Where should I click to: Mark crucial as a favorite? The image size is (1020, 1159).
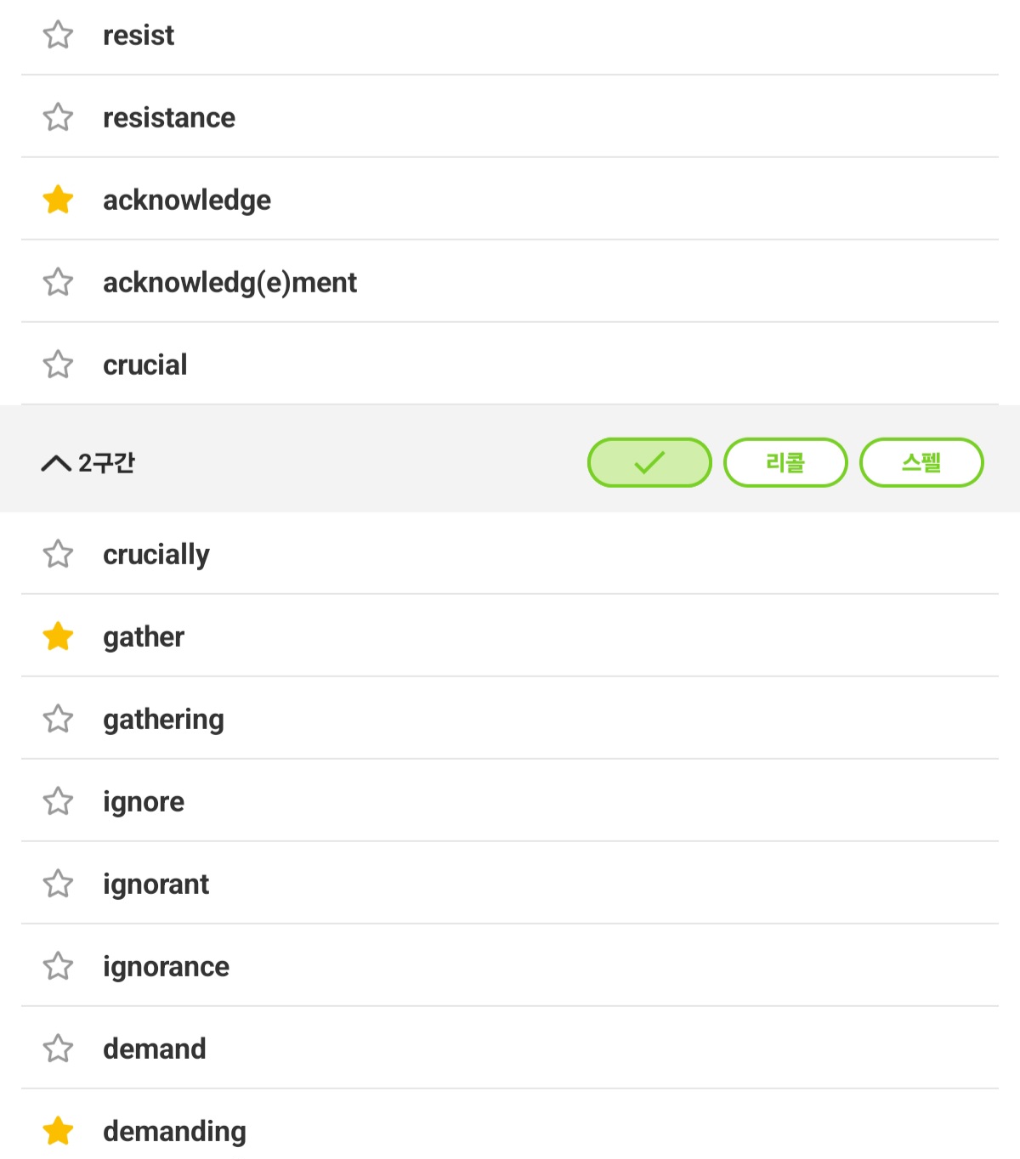coord(58,365)
